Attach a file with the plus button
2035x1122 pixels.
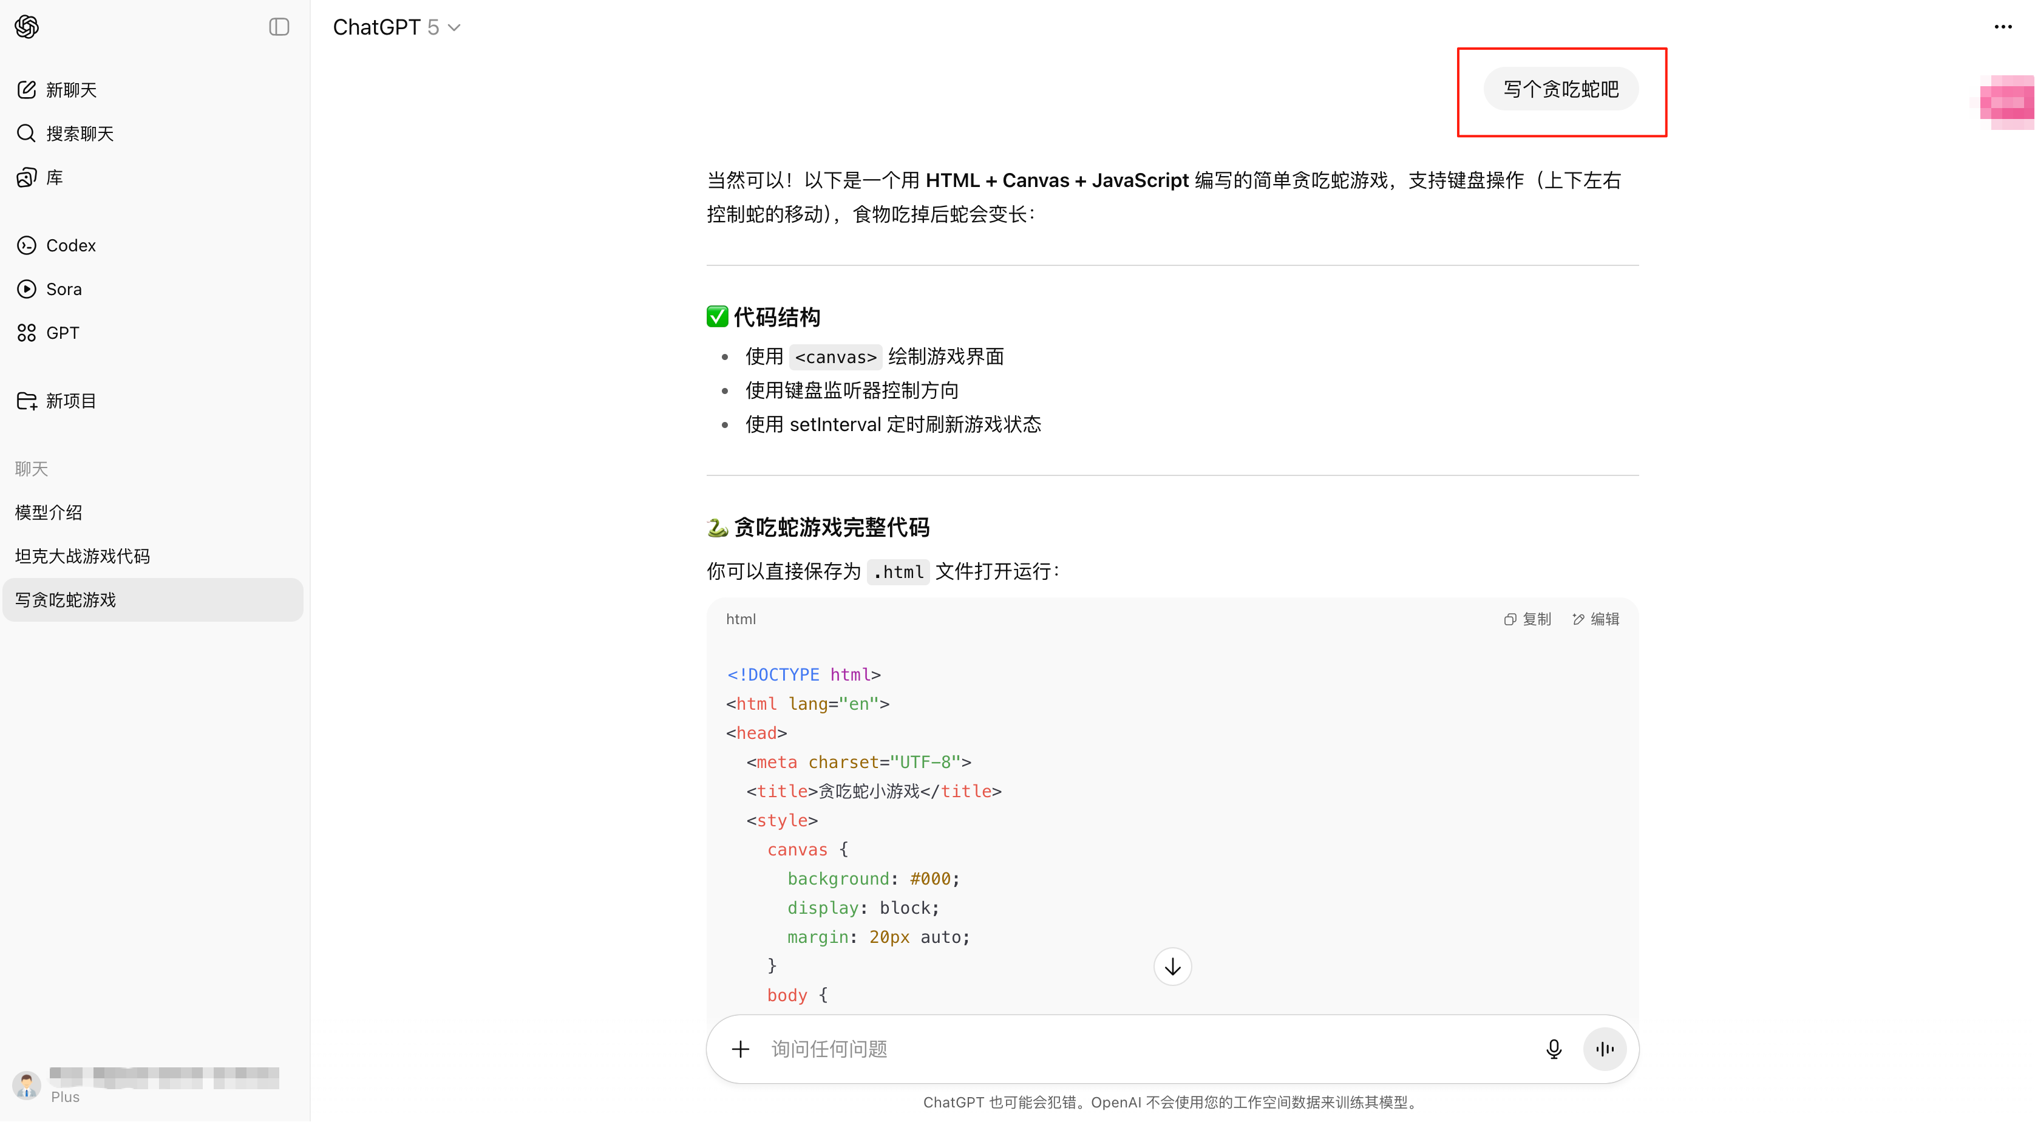740,1049
